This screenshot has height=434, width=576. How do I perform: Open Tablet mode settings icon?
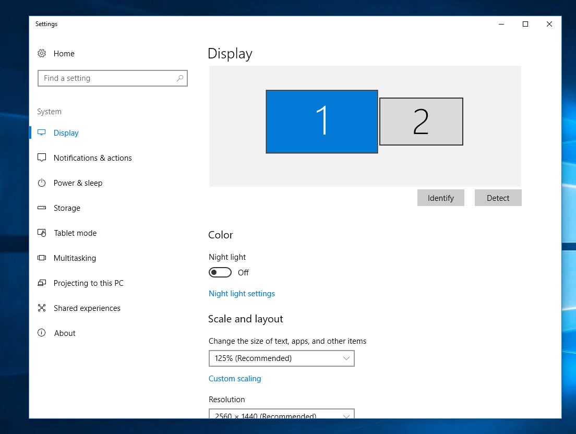coord(42,233)
